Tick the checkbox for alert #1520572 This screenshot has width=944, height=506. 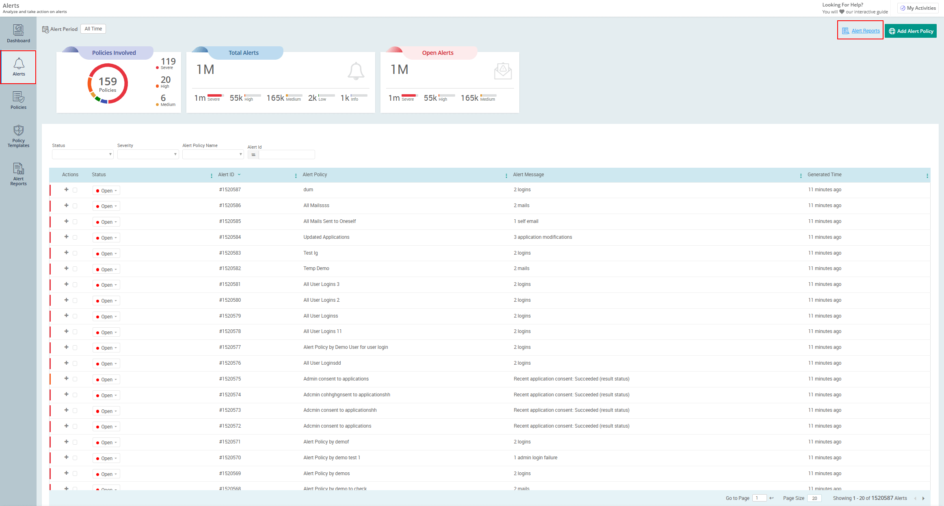point(75,426)
